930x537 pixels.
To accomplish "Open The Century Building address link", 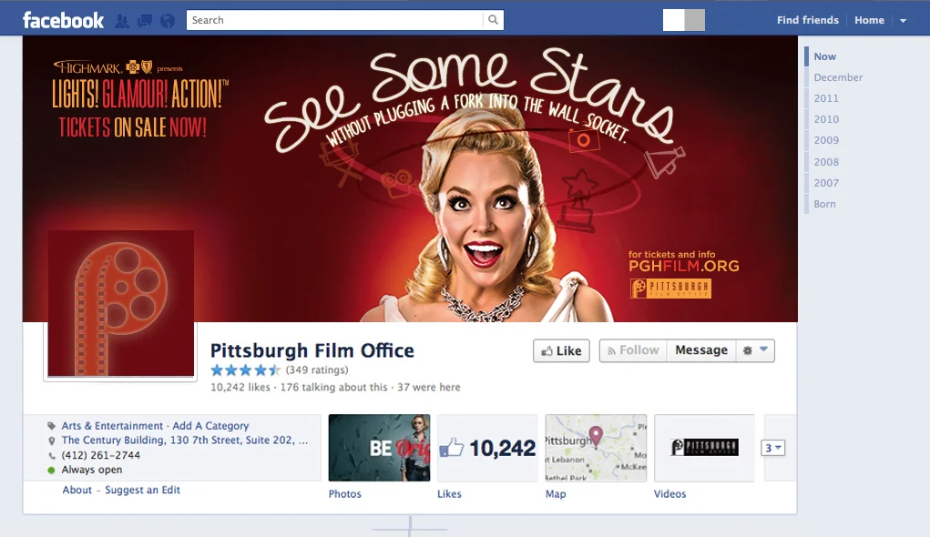I will 185,441.
